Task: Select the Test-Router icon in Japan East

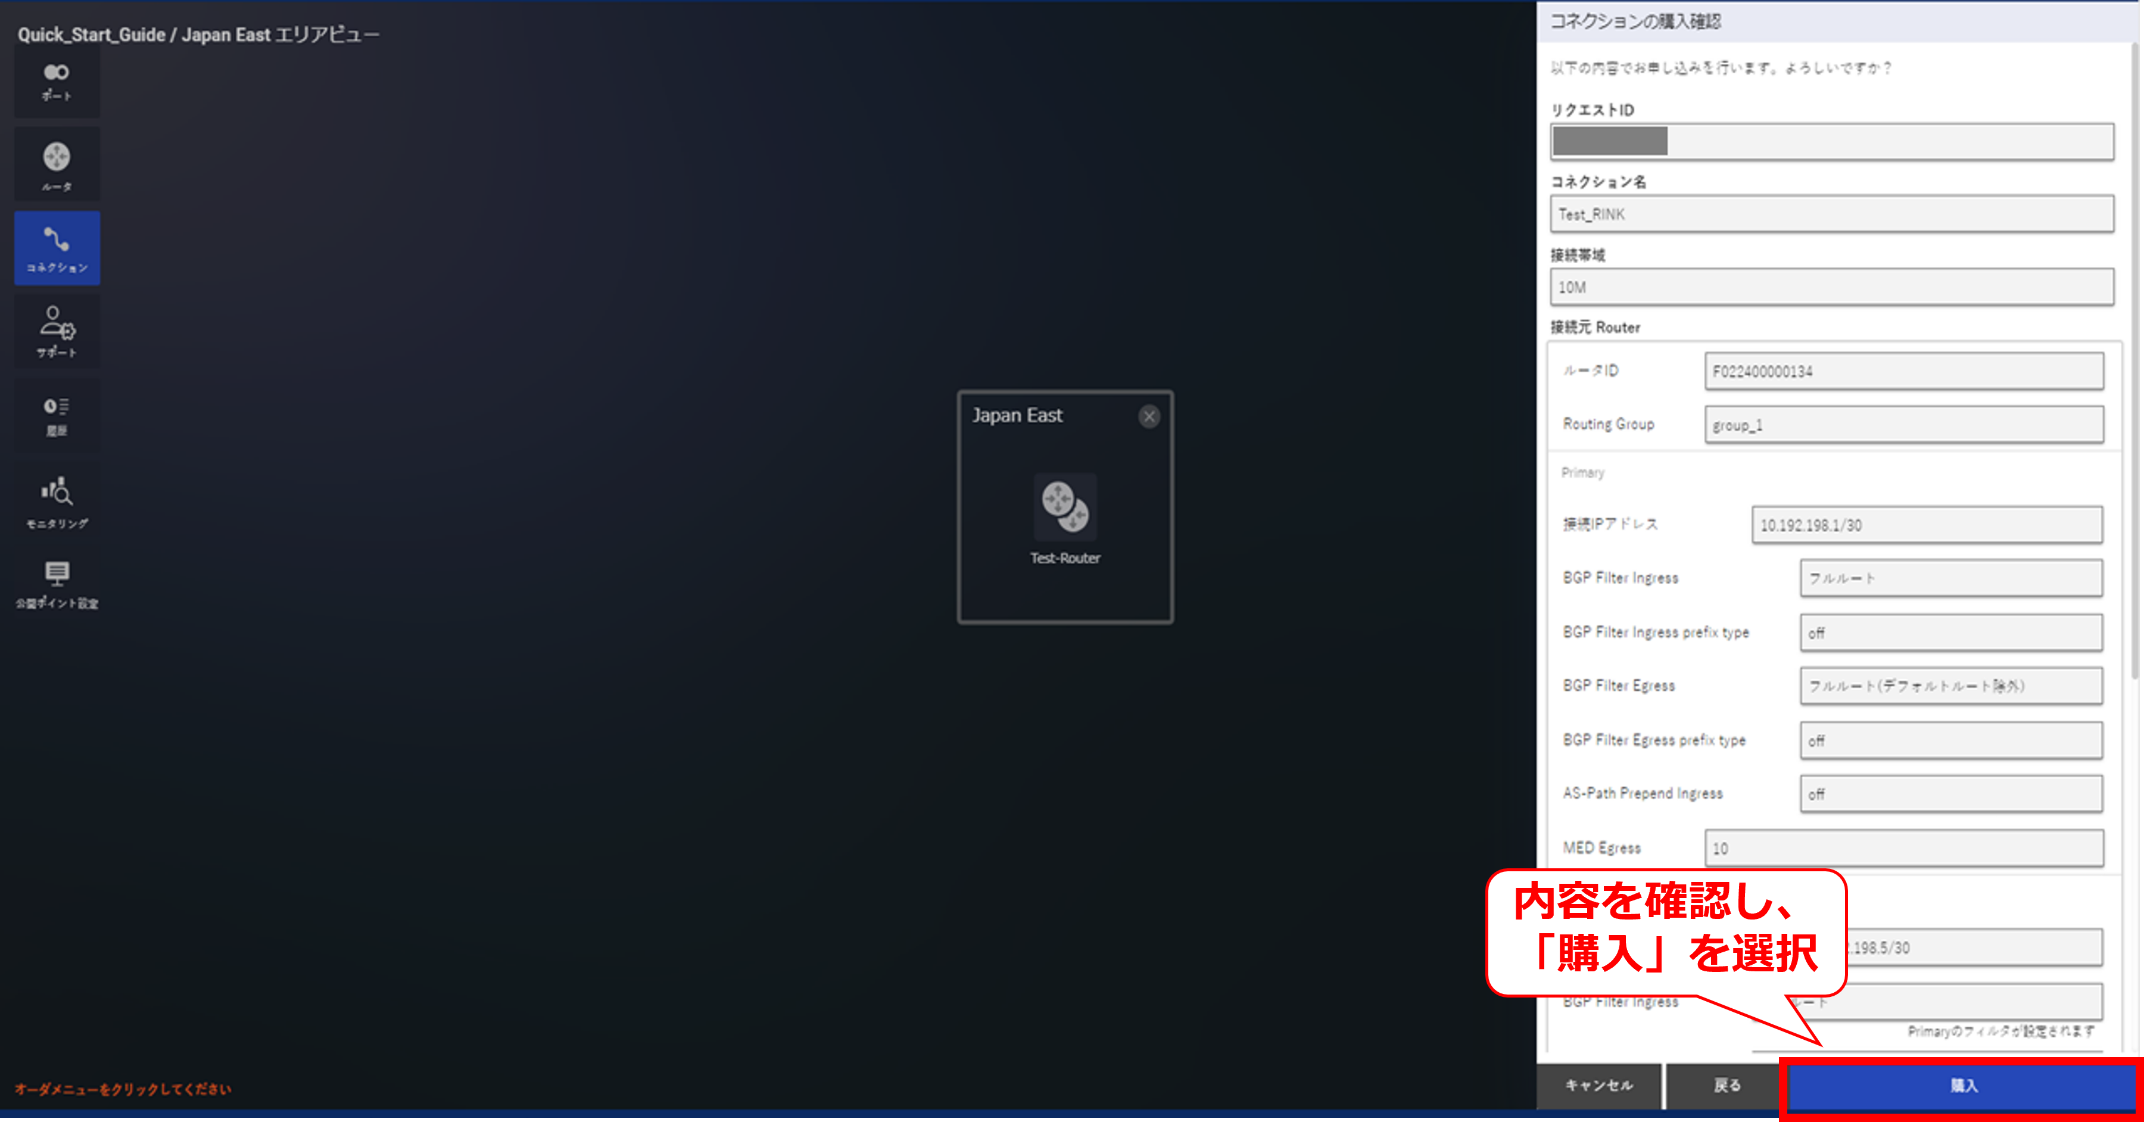Action: (1064, 507)
